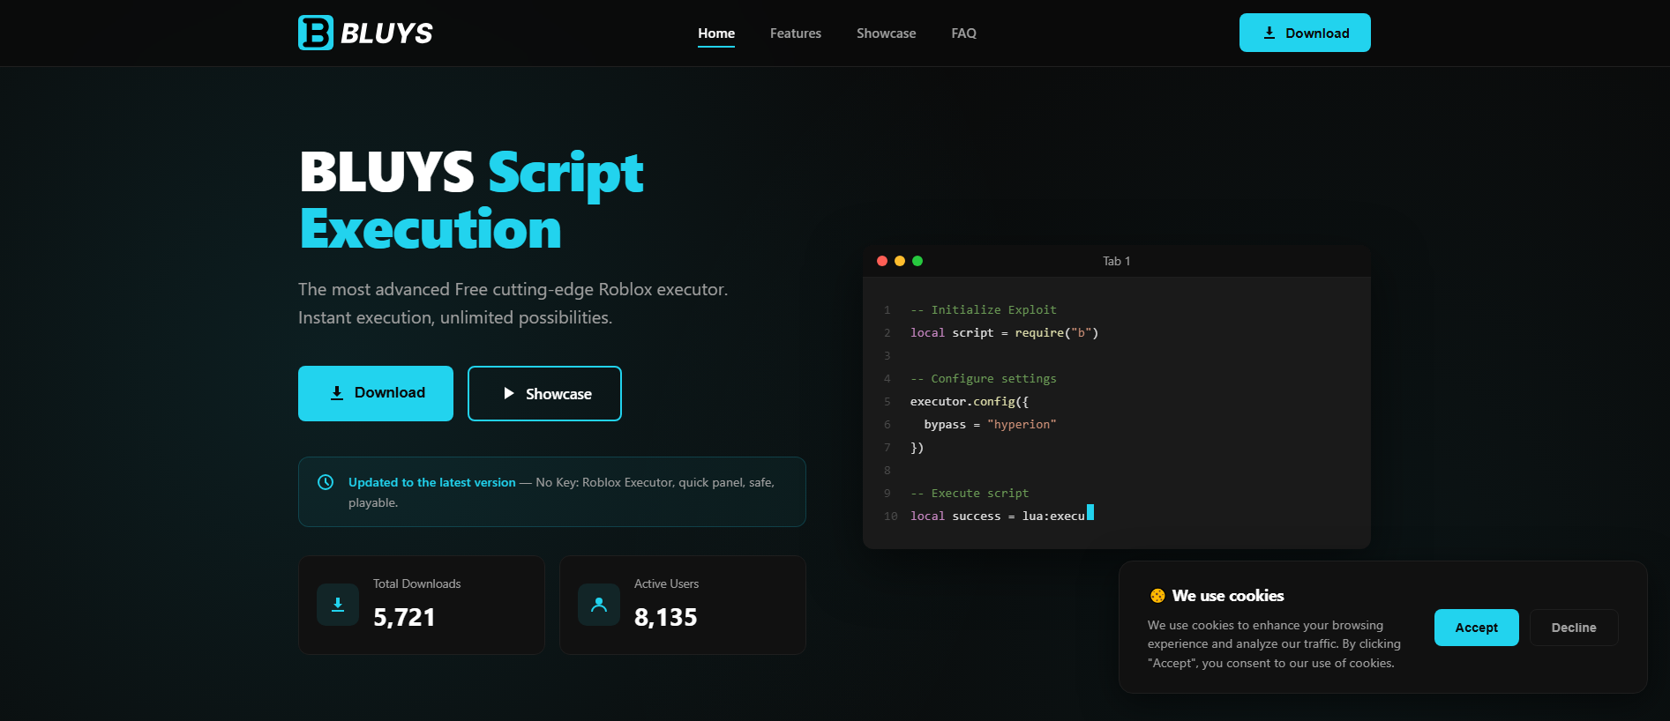Jump to the FAQ nav item
Image resolution: width=1670 pixels, height=721 pixels.
point(964,33)
